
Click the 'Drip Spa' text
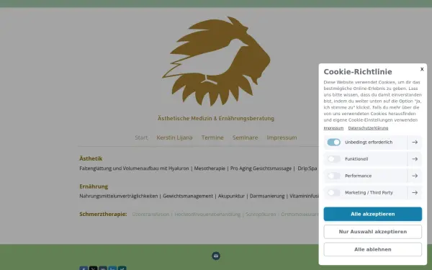tap(307, 168)
